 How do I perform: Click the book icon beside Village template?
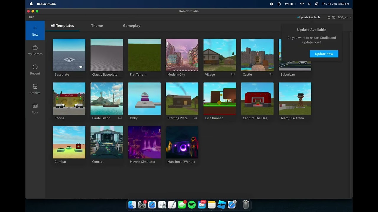[x=233, y=74]
